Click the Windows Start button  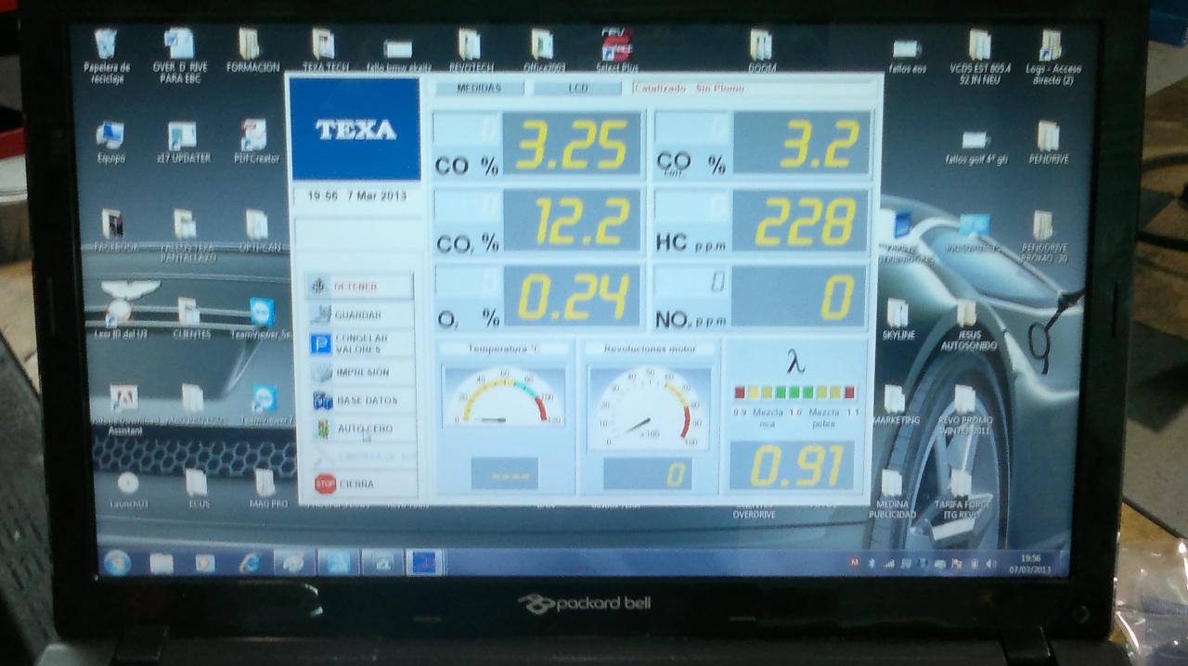coord(118,562)
